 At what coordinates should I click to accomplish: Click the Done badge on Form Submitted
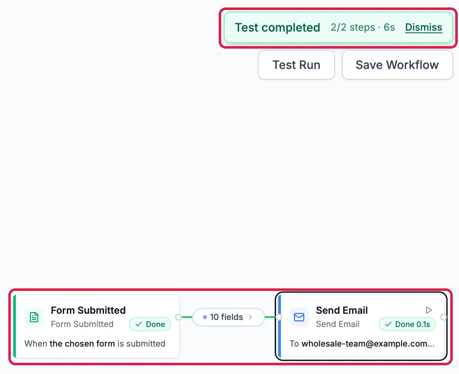click(x=150, y=324)
